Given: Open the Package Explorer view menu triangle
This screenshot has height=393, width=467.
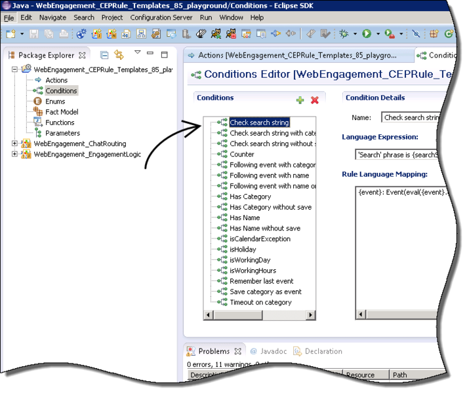Looking at the screenshot, I should tap(137, 52).
